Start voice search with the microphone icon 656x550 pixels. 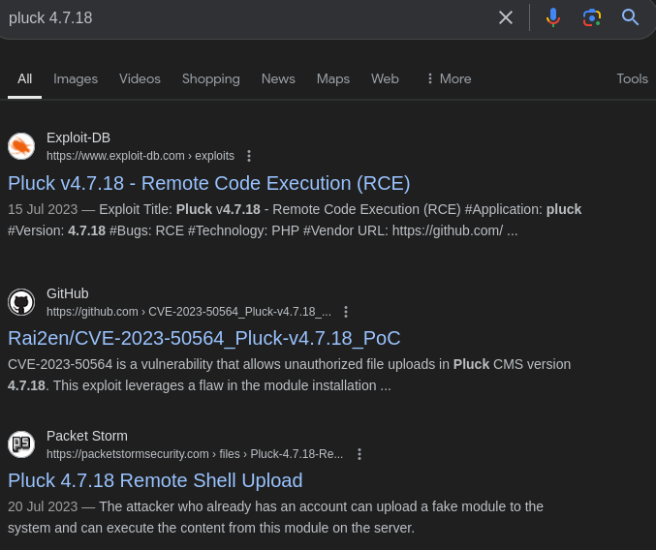pyautogui.click(x=553, y=17)
